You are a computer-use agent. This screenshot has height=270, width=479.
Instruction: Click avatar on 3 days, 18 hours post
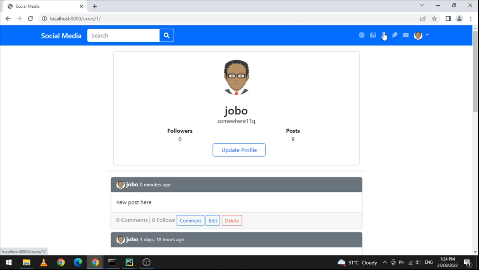tap(121, 240)
